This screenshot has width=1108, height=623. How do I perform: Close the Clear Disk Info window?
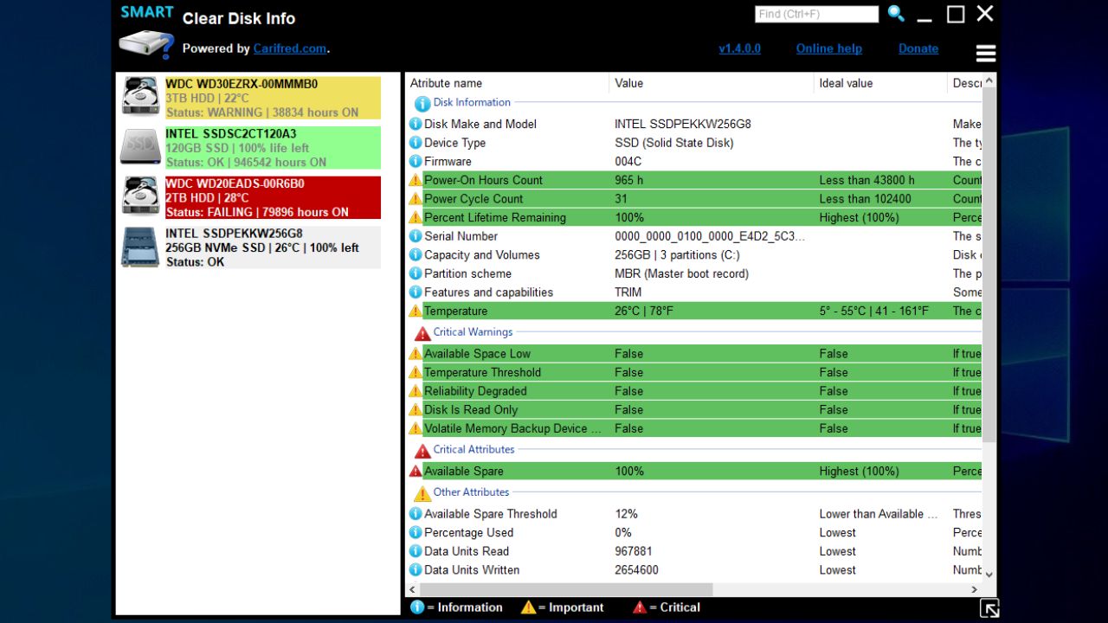[x=985, y=14]
